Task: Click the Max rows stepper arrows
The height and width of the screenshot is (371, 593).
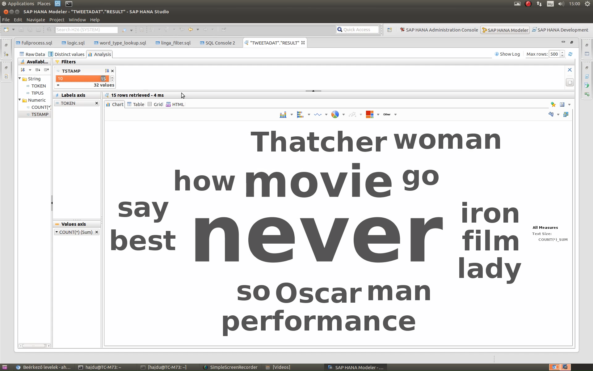Action: [x=562, y=54]
